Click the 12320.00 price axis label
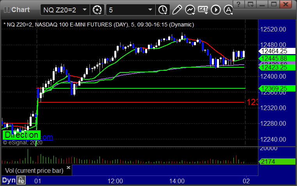This screenshot has height=186, width=297. [273, 108]
